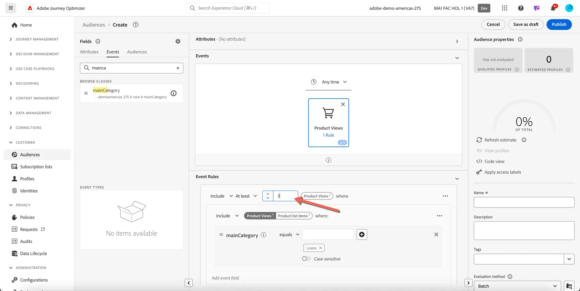Remove the Loans value tag
The height and width of the screenshot is (291, 580).
tap(321, 248)
